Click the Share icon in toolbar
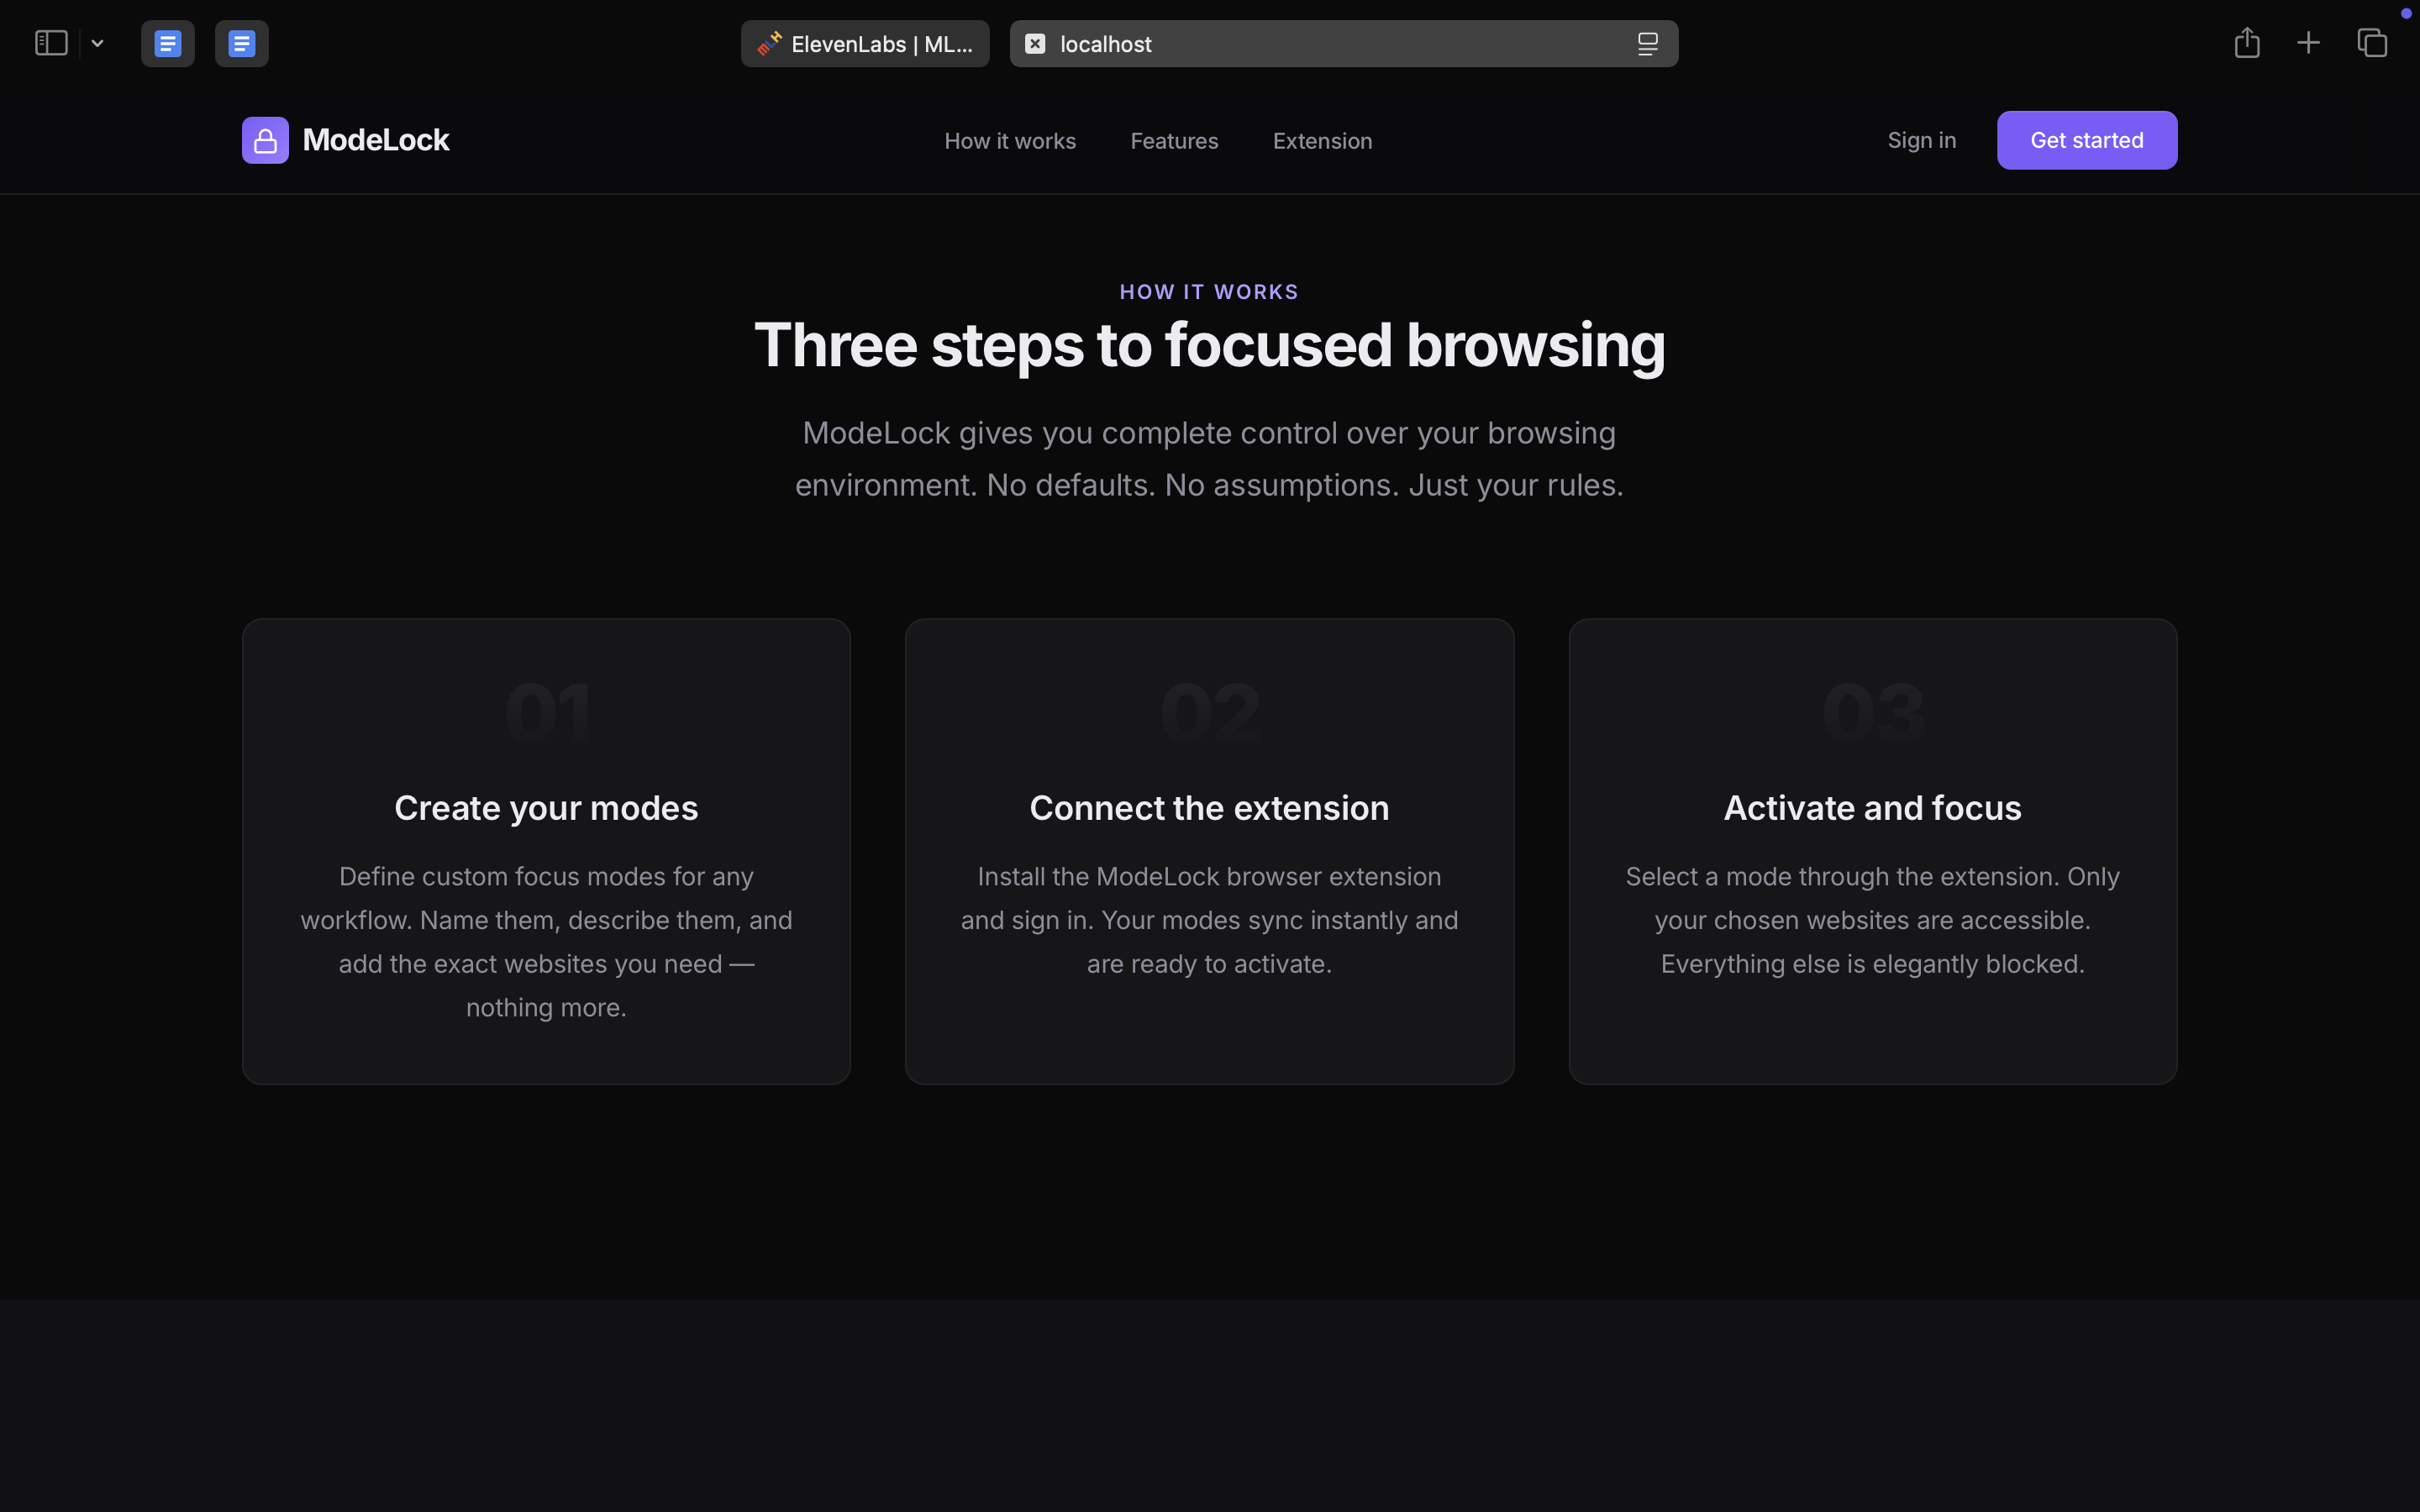Screen dimensions: 2420x1512 point(2247,43)
